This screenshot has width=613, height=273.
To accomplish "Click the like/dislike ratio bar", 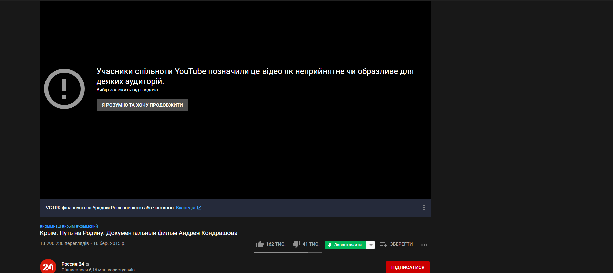I will click(288, 253).
